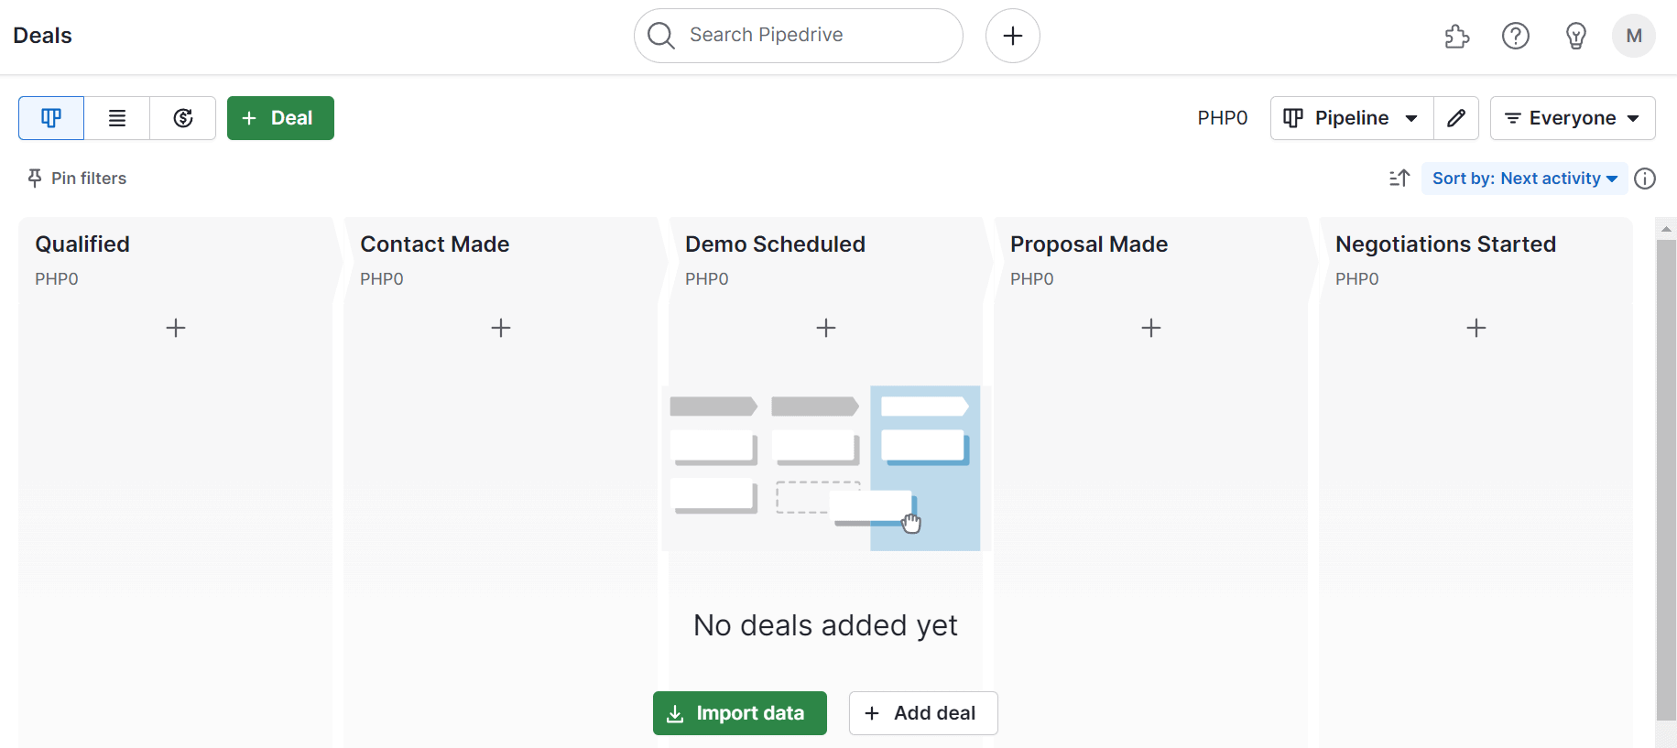Image resolution: width=1677 pixels, height=748 pixels.
Task: Click inside the Search Pipedrive field
Action: 797,36
